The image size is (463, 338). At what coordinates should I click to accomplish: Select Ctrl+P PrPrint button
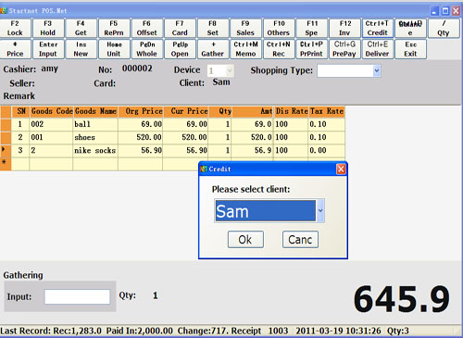312,49
